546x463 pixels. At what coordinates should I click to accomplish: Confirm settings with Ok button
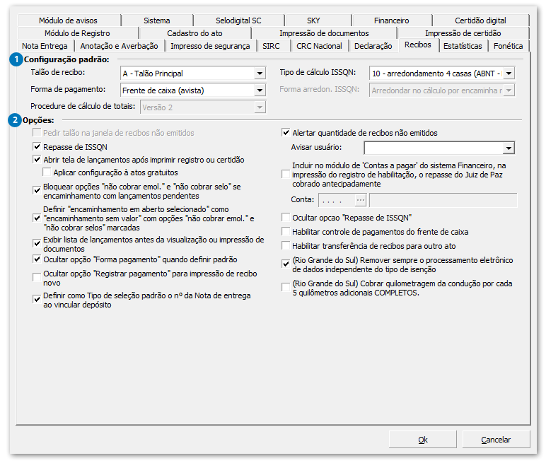(423, 440)
